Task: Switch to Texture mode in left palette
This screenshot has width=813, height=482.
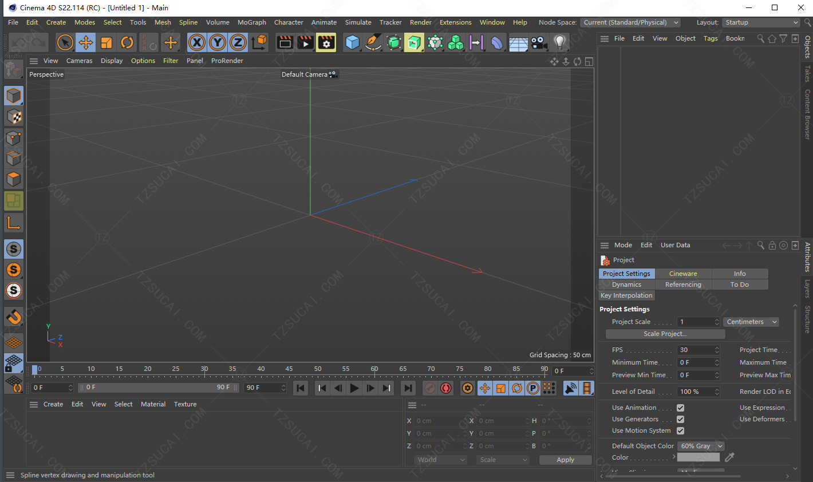Action: coord(14,117)
